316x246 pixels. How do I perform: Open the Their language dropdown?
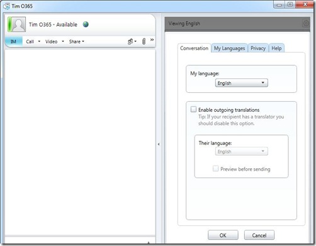click(242, 151)
